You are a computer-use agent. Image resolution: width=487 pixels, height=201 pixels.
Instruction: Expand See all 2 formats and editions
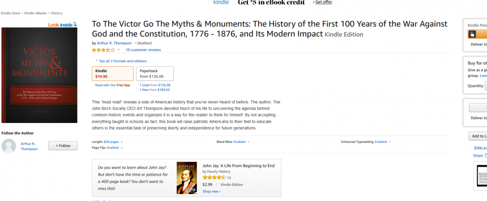pos(122,61)
